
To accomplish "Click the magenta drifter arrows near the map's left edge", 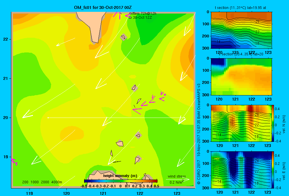I will click(14, 162).
